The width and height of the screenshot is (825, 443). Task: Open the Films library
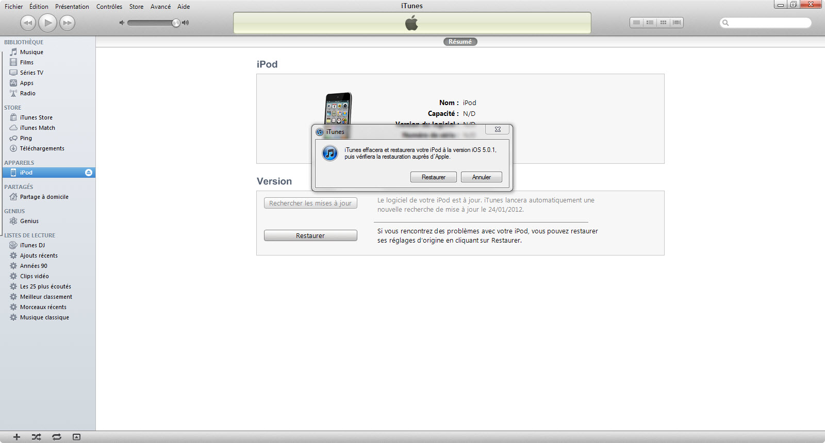click(26, 62)
